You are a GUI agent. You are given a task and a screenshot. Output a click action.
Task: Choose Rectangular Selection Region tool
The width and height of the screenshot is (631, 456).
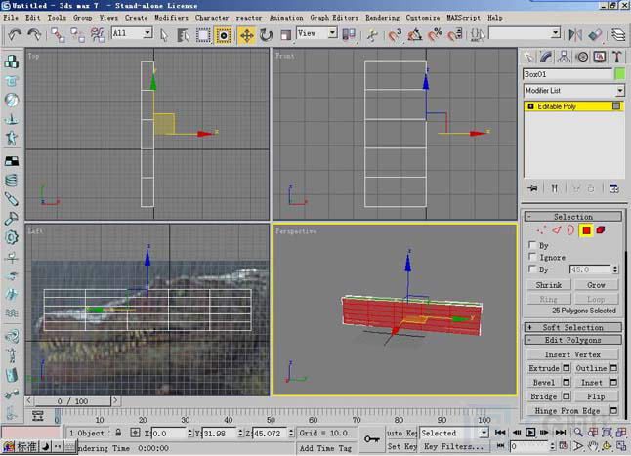coord(203,35)
